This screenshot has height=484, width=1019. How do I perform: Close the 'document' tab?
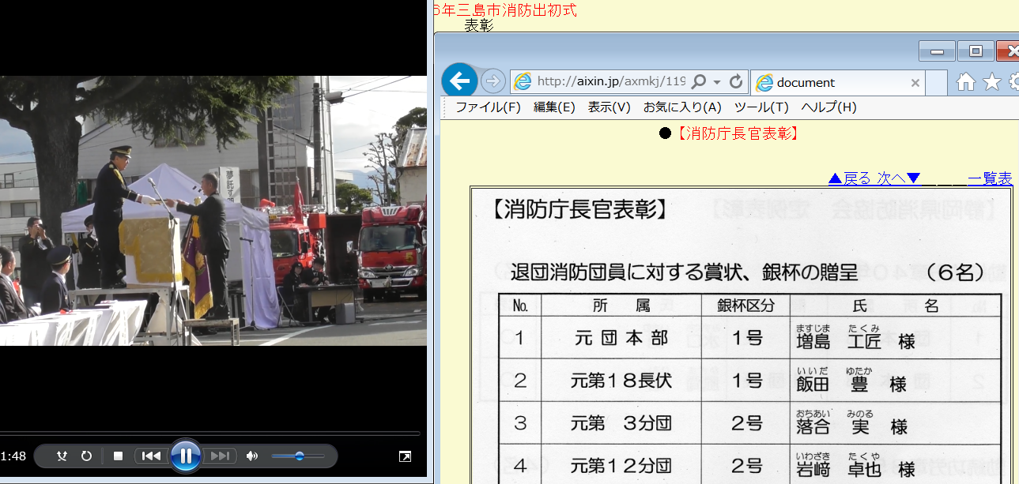pos(915,82)
